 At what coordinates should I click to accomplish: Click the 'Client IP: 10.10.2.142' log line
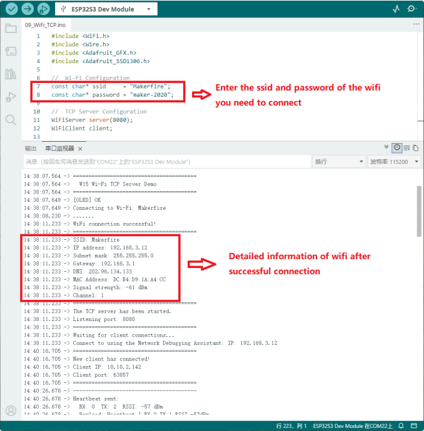[x=83, y=367]
